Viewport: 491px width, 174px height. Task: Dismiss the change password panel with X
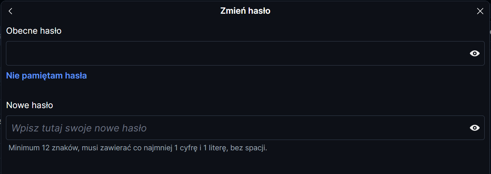[x=480, y=11]
